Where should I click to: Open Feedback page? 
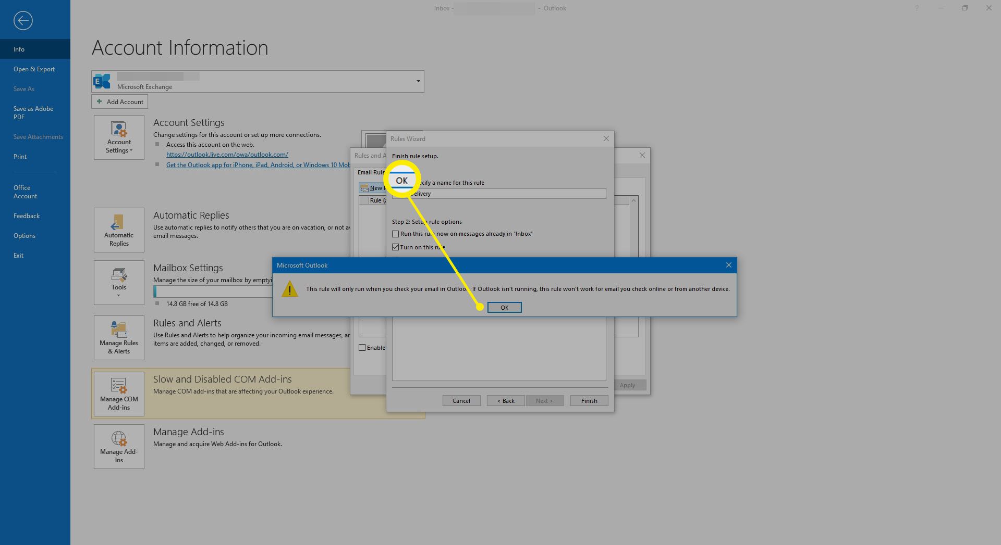35,216
